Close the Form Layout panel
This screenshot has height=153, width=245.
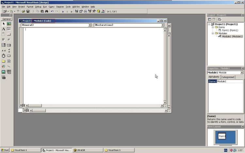point(242,127)
